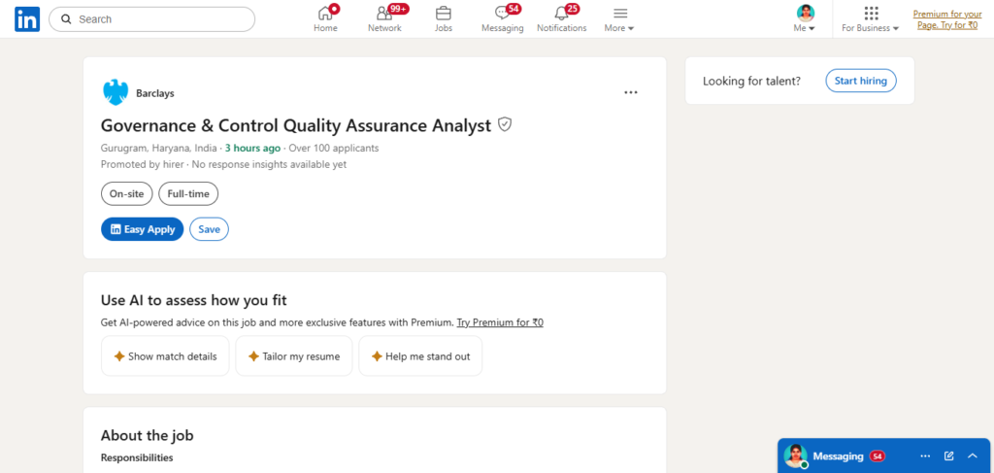The width and height of the screenshot is (994, 473).
Task: Open the Notifications bell icon
Action: coord(562,19)
